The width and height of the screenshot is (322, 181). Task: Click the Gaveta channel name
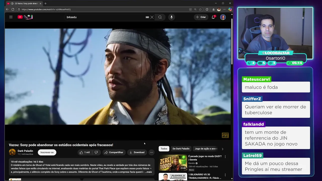(x=191, y=163)
